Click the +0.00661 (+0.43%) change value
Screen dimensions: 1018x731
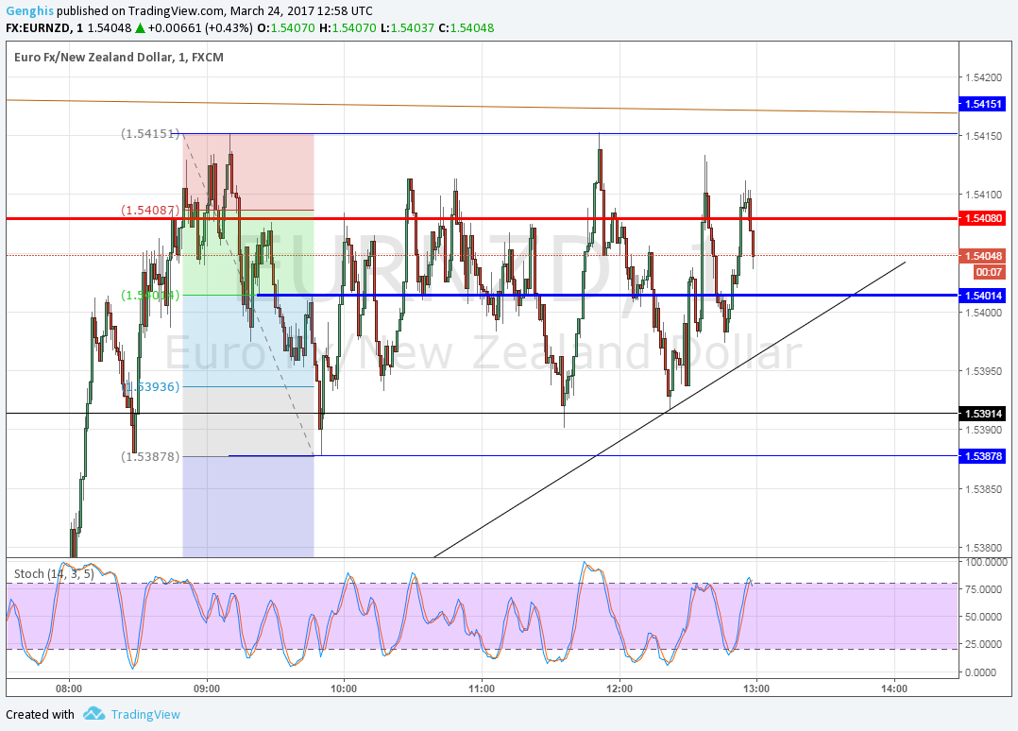click(200, 28)
